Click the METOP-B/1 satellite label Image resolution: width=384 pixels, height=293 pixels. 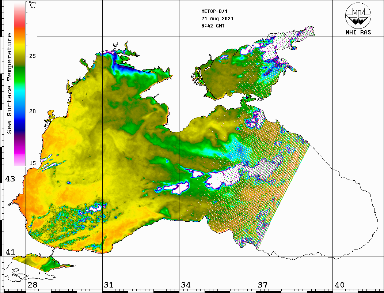click(214, 11)
